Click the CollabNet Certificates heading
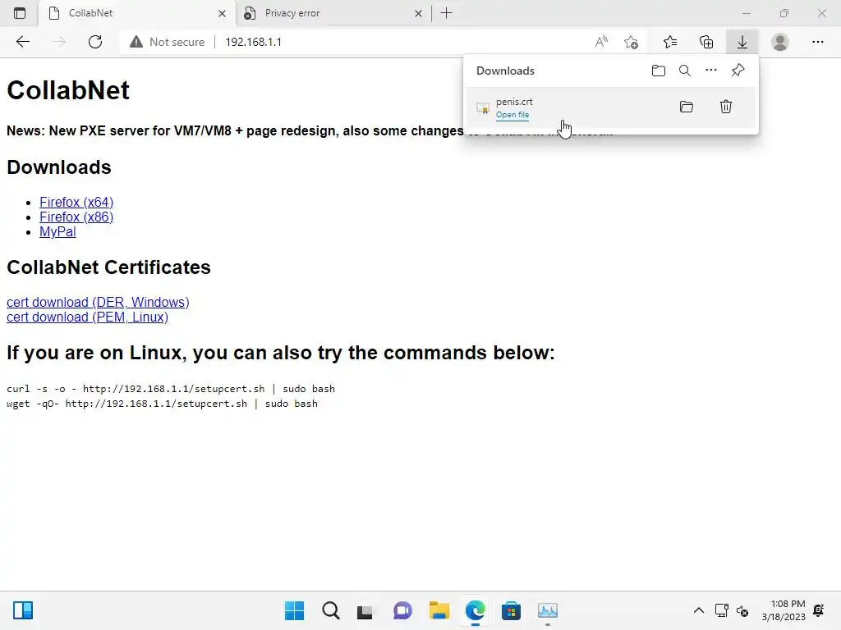This screenshot has height=630, width=841. tap(108, 267)
